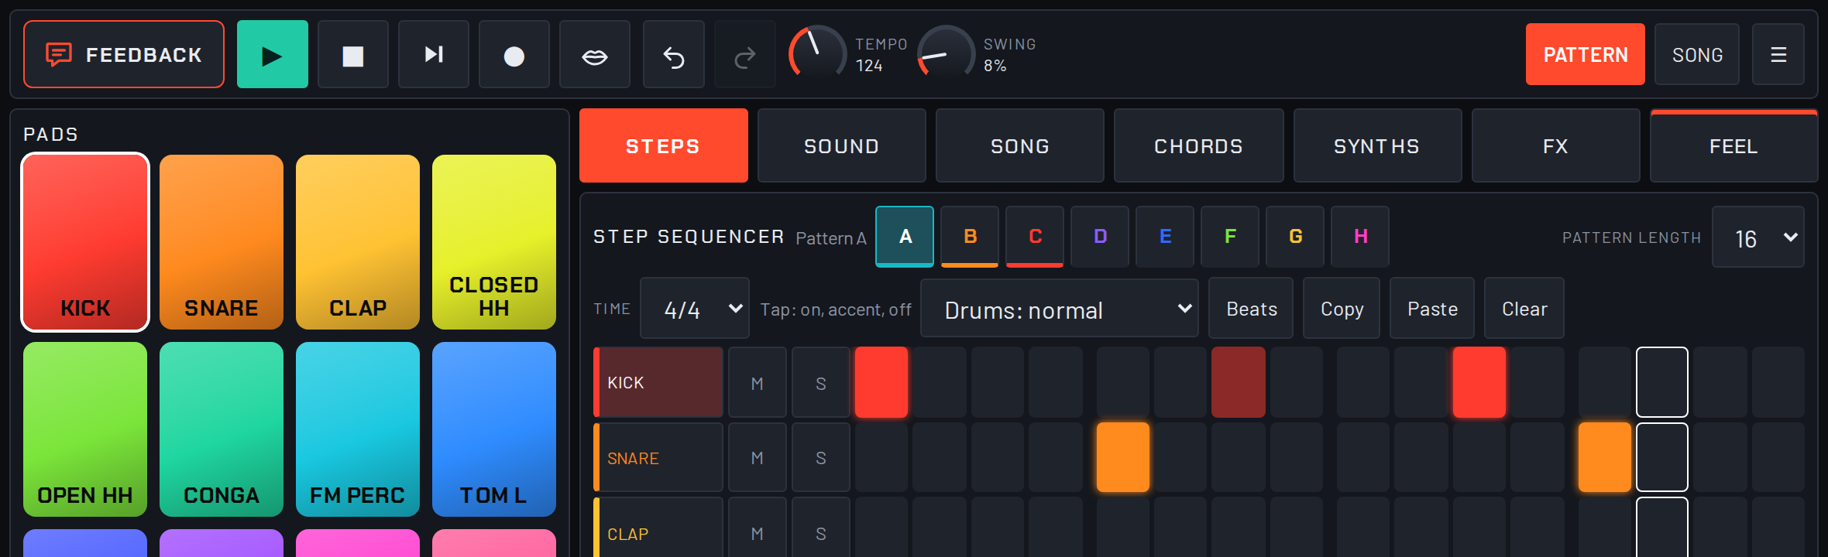Select the Kick track label in sequencer
Screen dimensions: 1828x557
658,383
